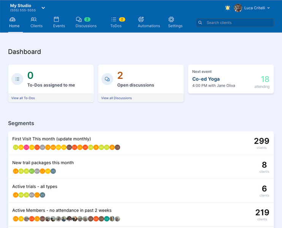Open the Luca Critelli user menu
The image size is (282, 228).
255,8
